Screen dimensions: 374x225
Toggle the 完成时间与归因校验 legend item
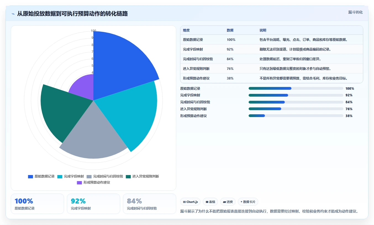coord(105,176)
